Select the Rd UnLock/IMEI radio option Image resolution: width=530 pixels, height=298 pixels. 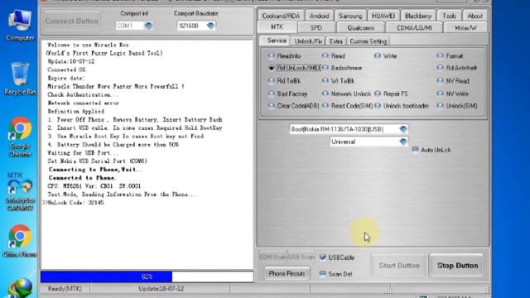tap(272, 68)
